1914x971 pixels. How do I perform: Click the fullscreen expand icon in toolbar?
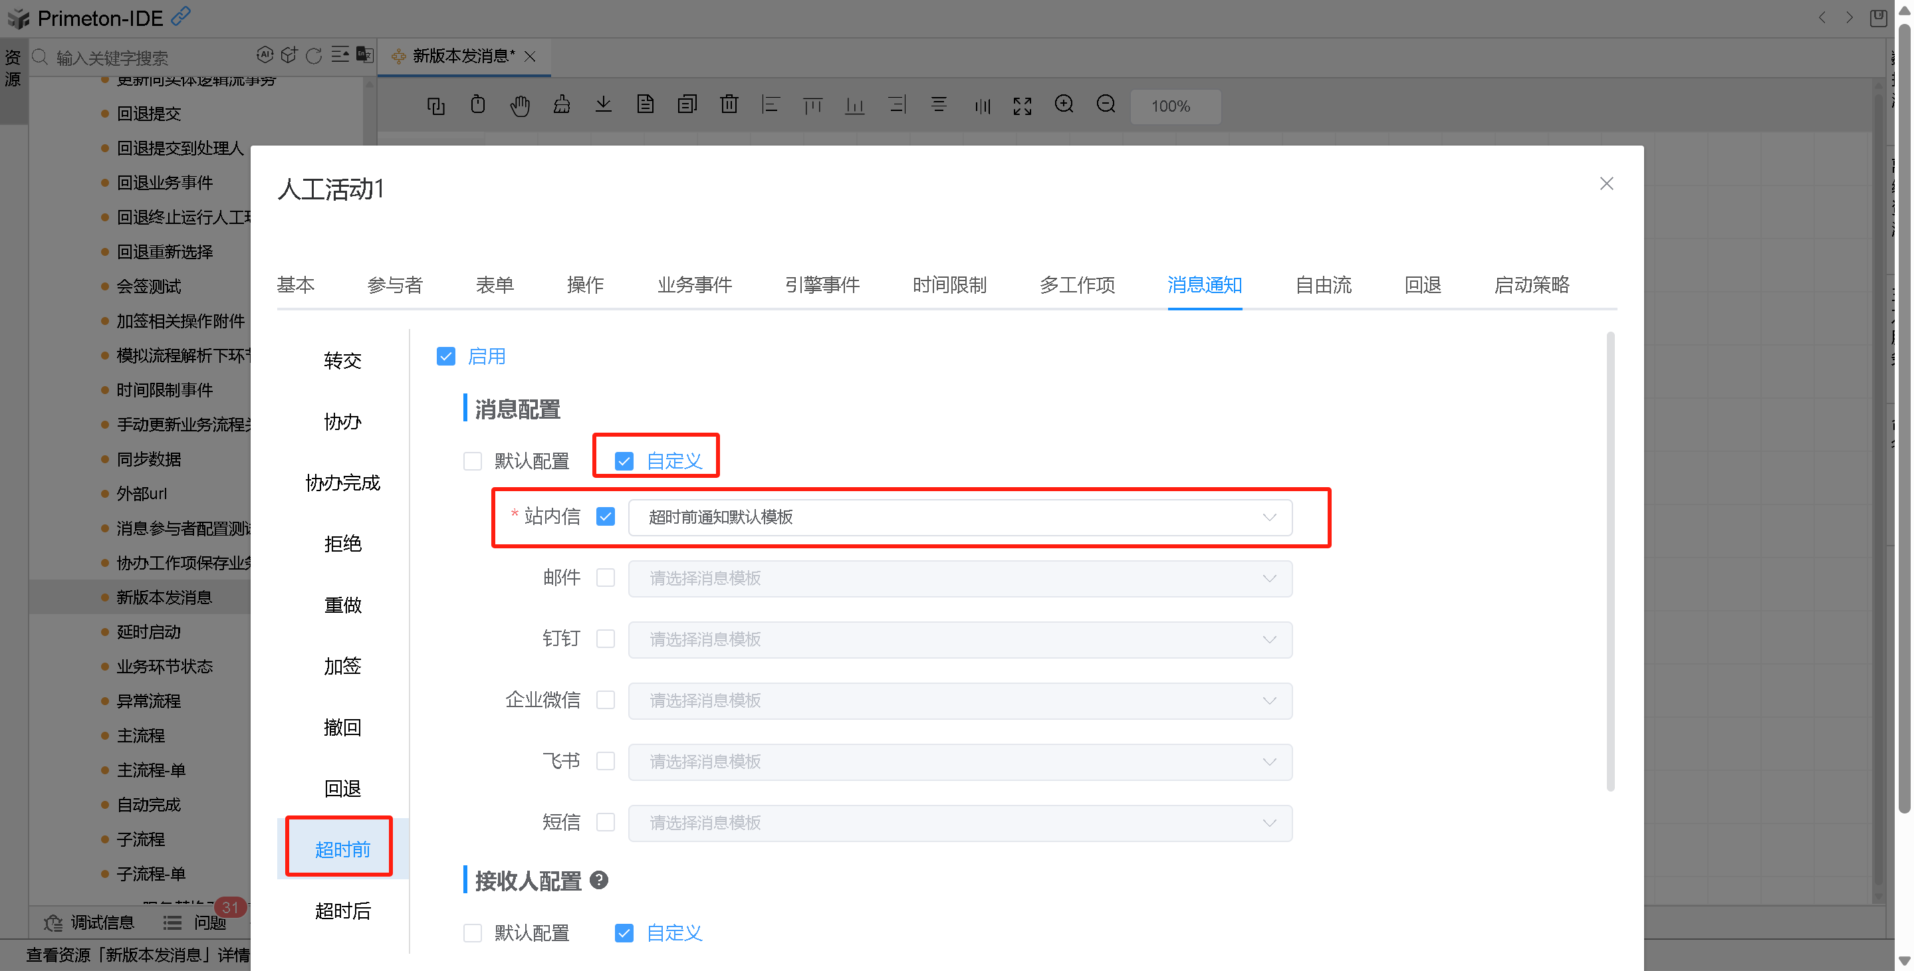tap(1022, 106)
